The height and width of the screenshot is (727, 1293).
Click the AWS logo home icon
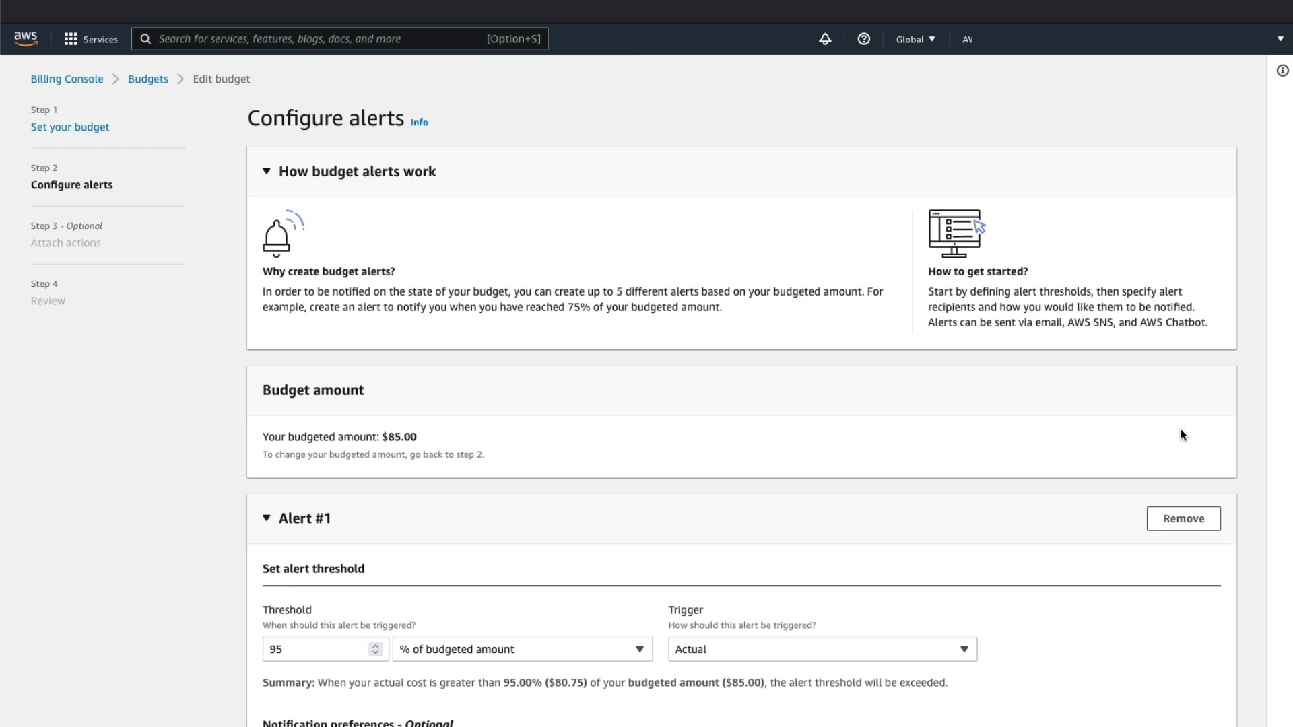[x=26, y=39]
